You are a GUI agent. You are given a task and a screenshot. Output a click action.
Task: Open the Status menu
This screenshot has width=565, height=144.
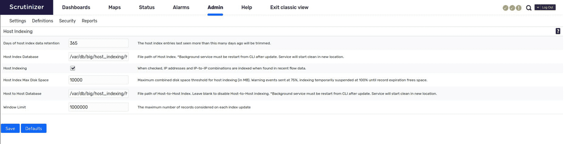click(x=147, y=7)
